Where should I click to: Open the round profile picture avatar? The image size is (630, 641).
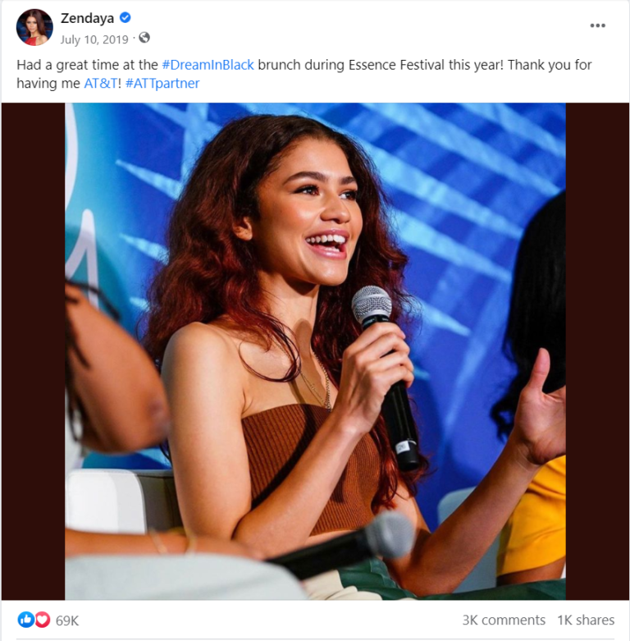34,27
